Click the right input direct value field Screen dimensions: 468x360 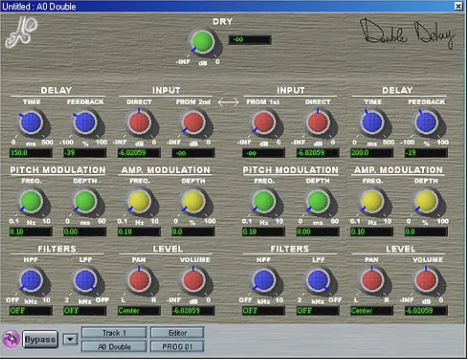tap(318, 153)
